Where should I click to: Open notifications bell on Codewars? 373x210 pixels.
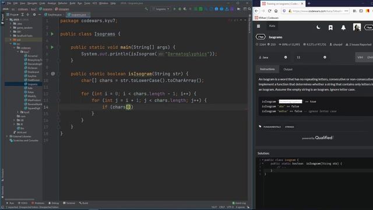[x=343, y=27]
